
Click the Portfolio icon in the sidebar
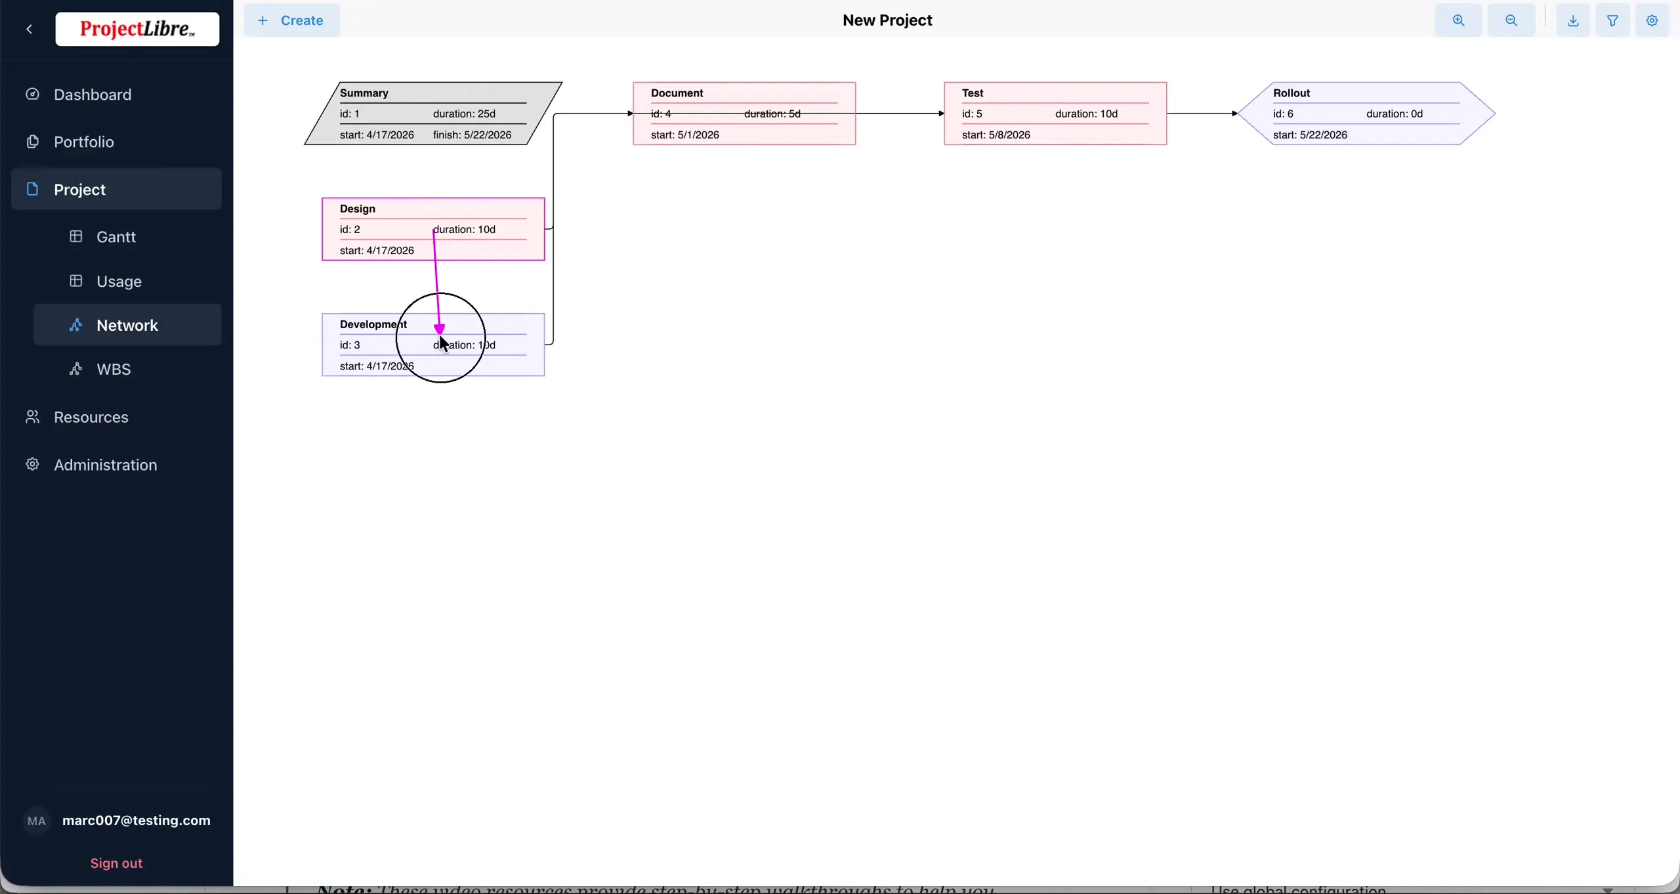pos(32,141)
